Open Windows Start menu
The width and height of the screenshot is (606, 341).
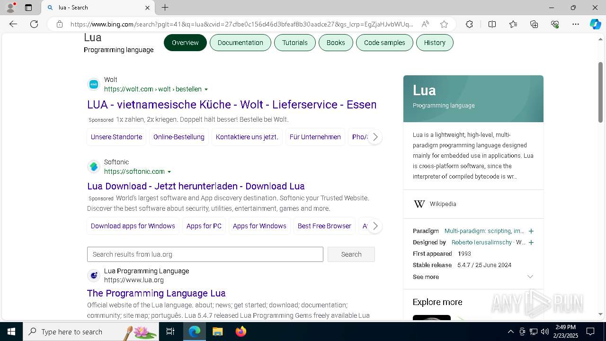click(x=11, y=332)
